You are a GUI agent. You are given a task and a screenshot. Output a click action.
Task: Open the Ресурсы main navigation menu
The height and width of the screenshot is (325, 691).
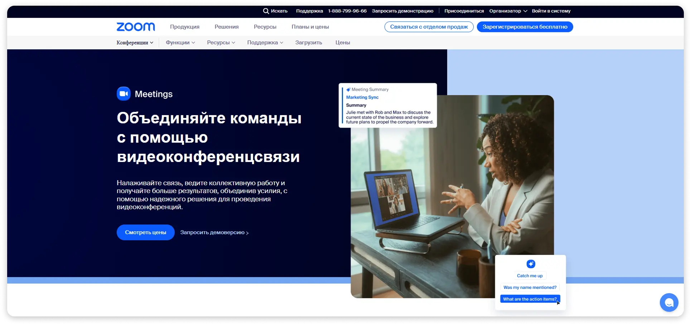[x=265, y=27]
